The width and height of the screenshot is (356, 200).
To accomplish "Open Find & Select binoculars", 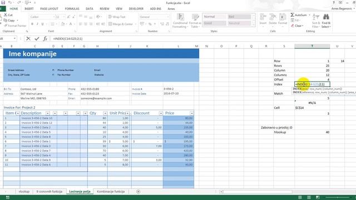I will 326,21.
